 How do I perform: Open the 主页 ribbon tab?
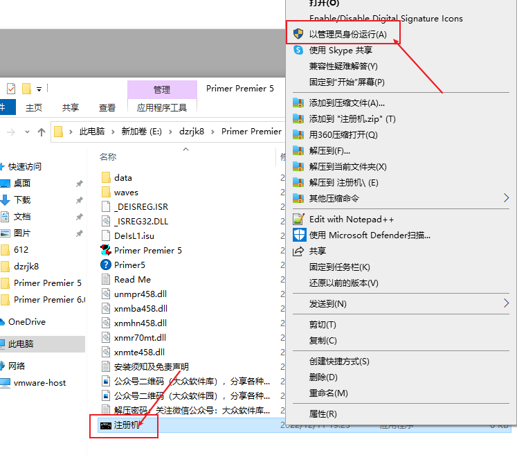point(34,107)
